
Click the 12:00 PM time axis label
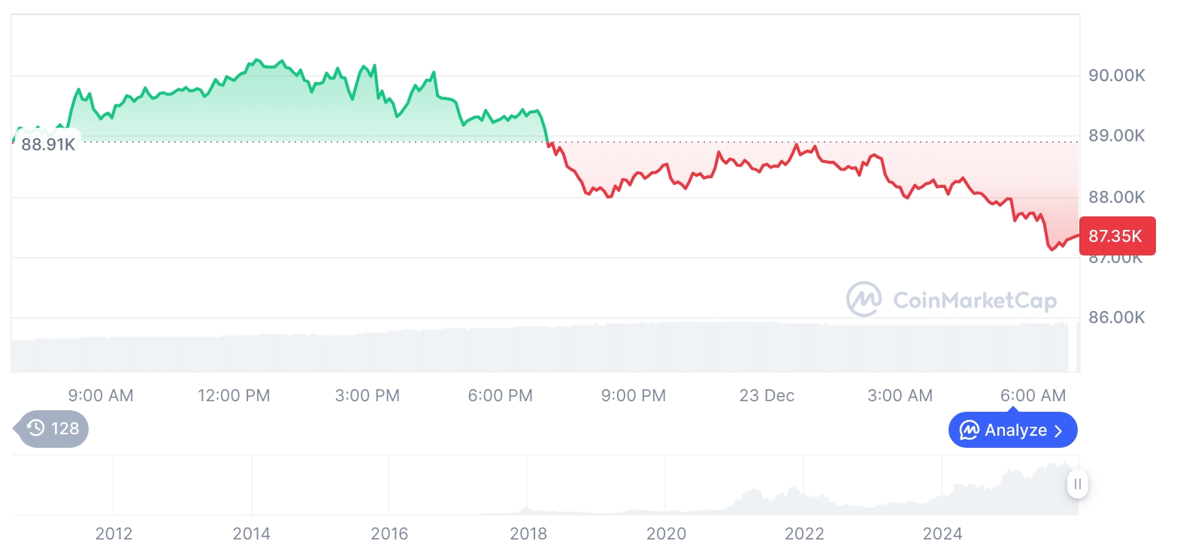(234, 395)
